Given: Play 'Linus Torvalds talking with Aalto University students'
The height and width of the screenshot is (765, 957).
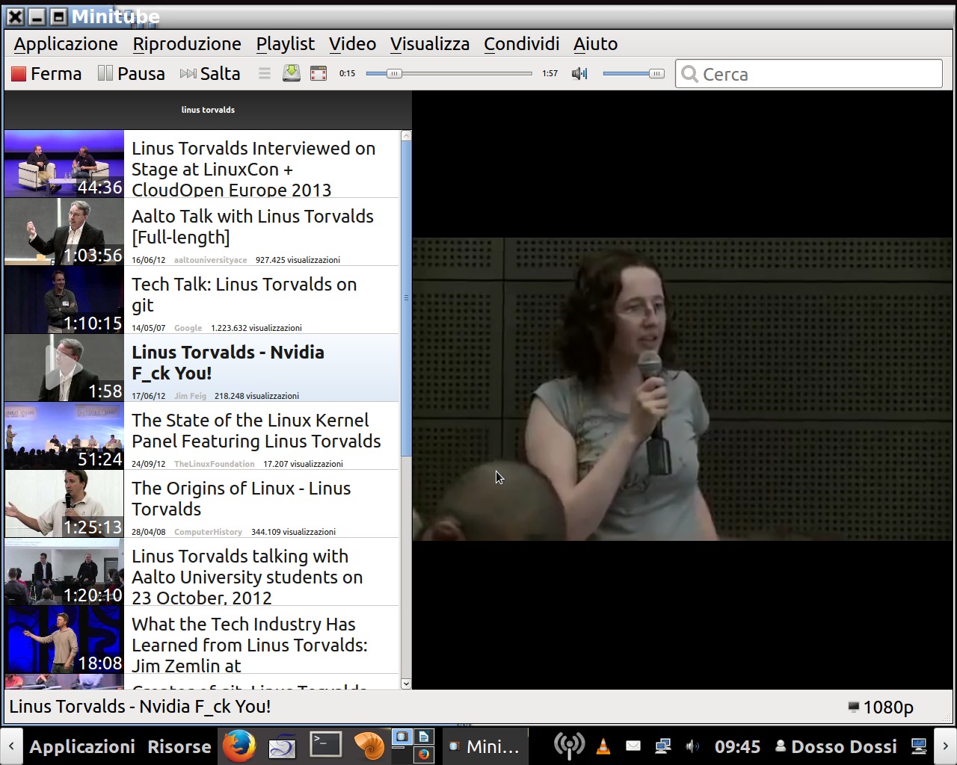Looking at the screenshot, I should (247, 577).
